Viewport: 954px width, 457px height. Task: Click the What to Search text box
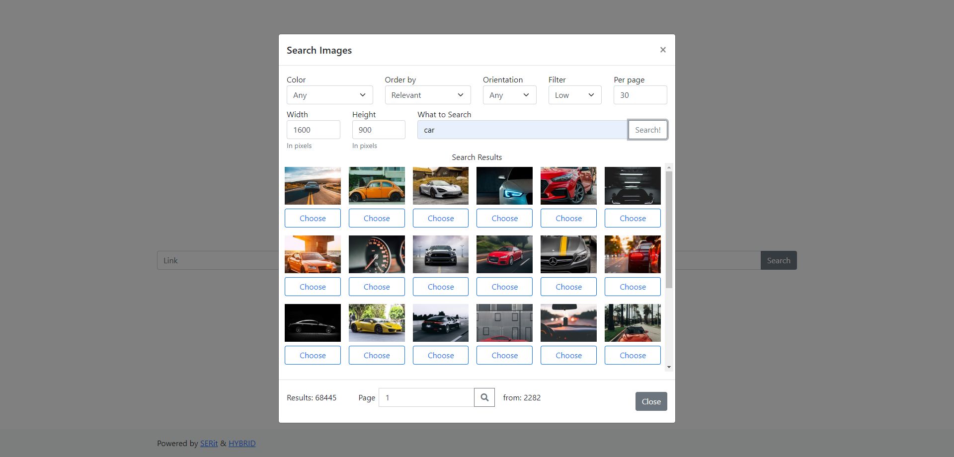pos(522,130)
